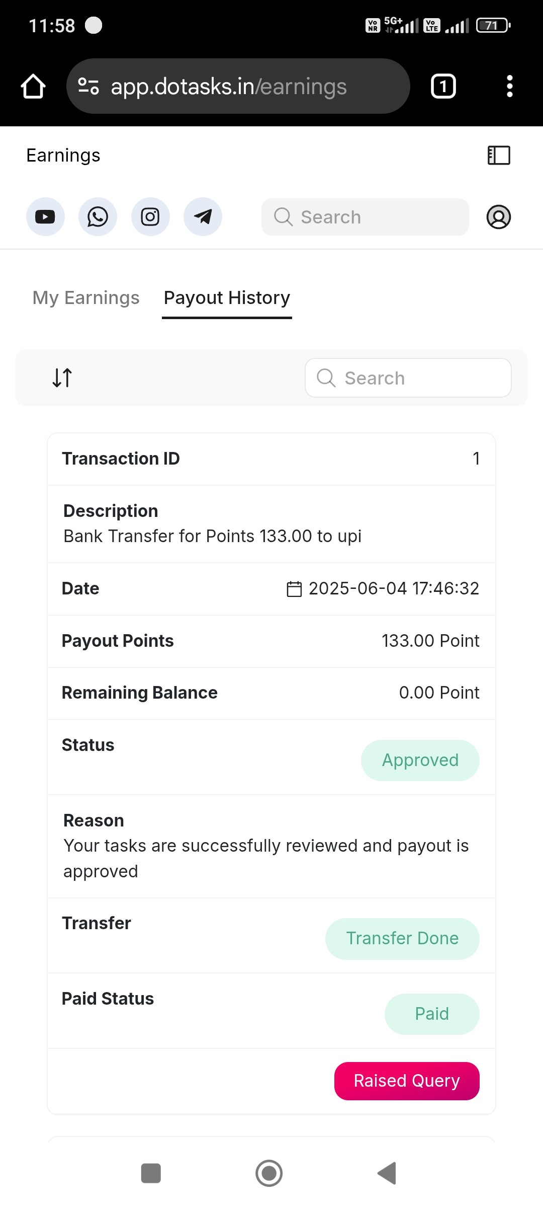Select the Payout History tab
The image size is (543, 1208).
pos(227,298)
